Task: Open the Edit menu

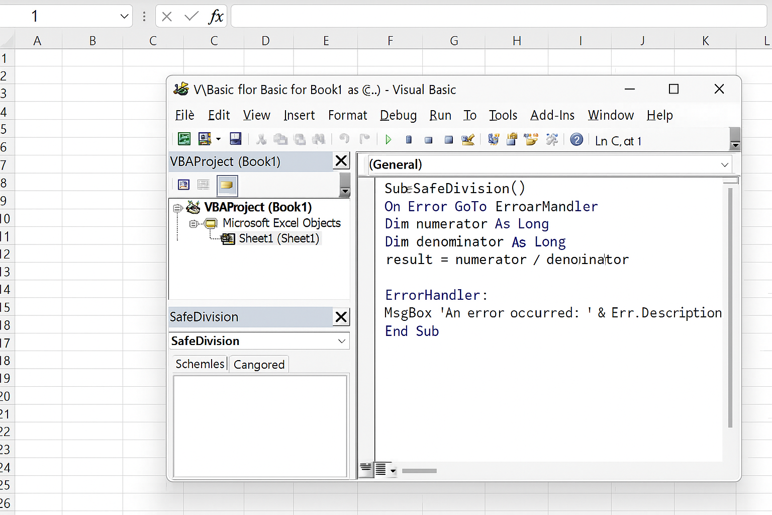Action: [x=219, y=115]
